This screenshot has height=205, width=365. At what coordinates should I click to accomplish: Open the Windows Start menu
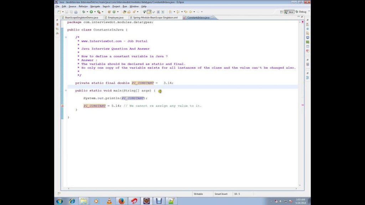[60, 201]
